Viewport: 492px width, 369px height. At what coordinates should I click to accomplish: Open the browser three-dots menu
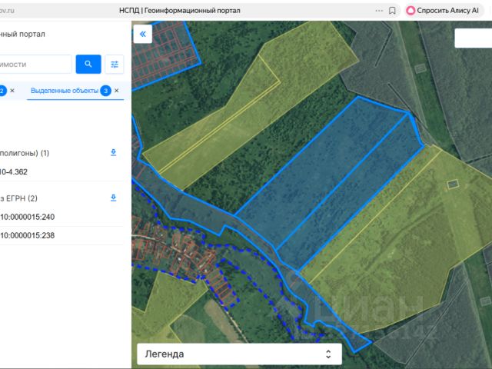pyautogui.click(x=379, y=11)
